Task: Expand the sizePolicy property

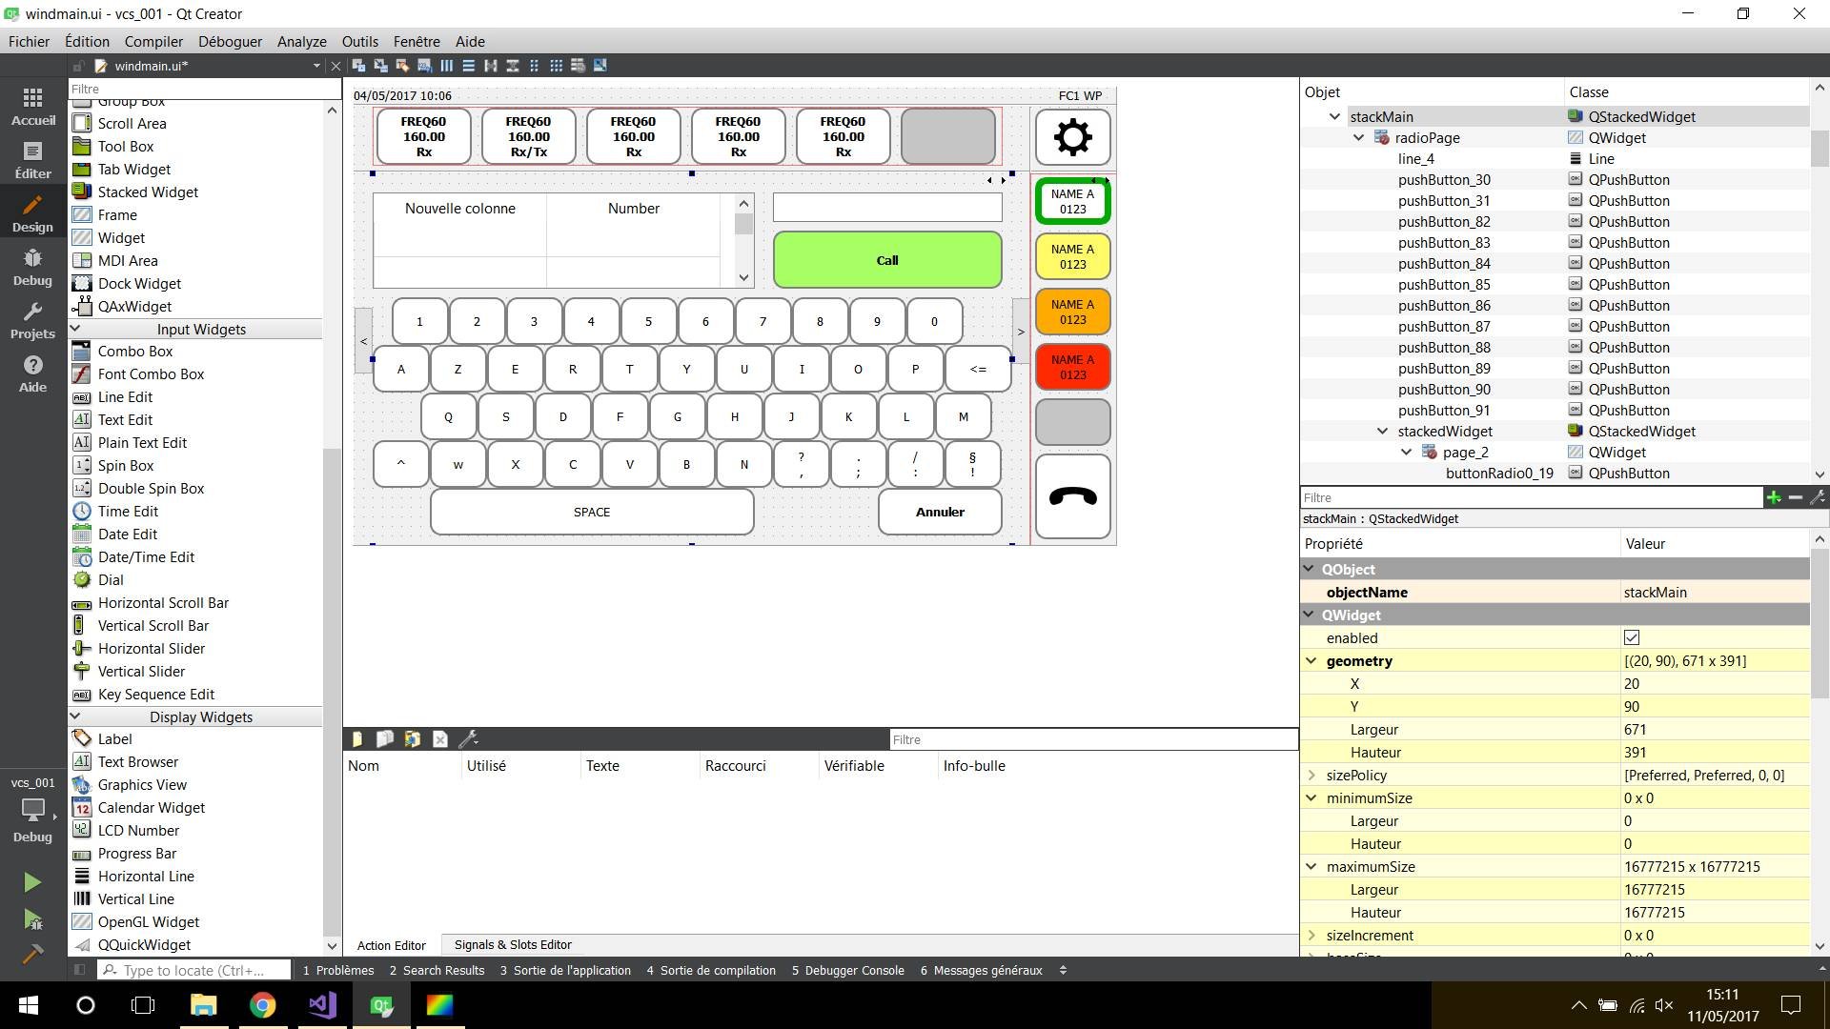Action: [1311, 775]
